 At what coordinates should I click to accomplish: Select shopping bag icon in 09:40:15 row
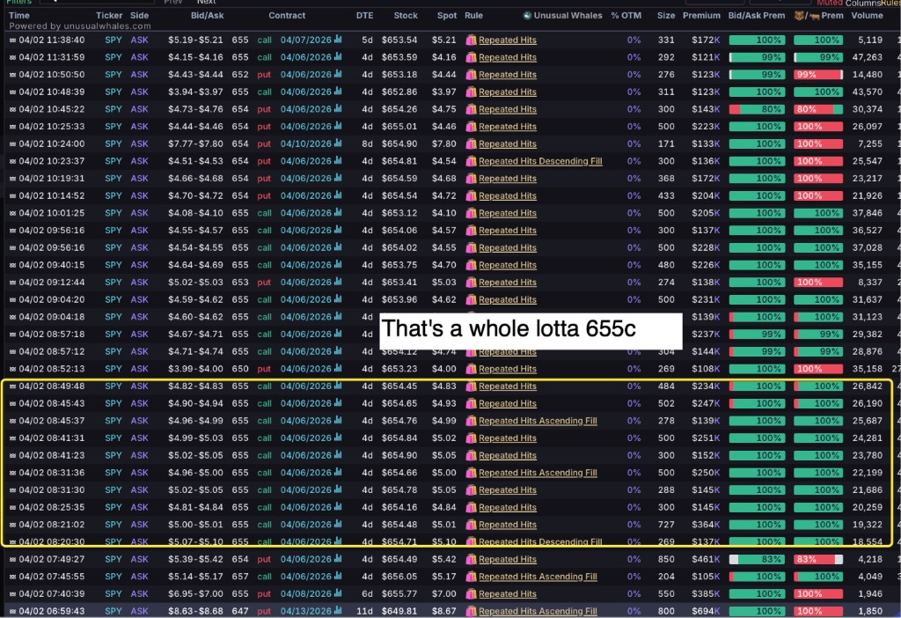click(x=472, y=264)
